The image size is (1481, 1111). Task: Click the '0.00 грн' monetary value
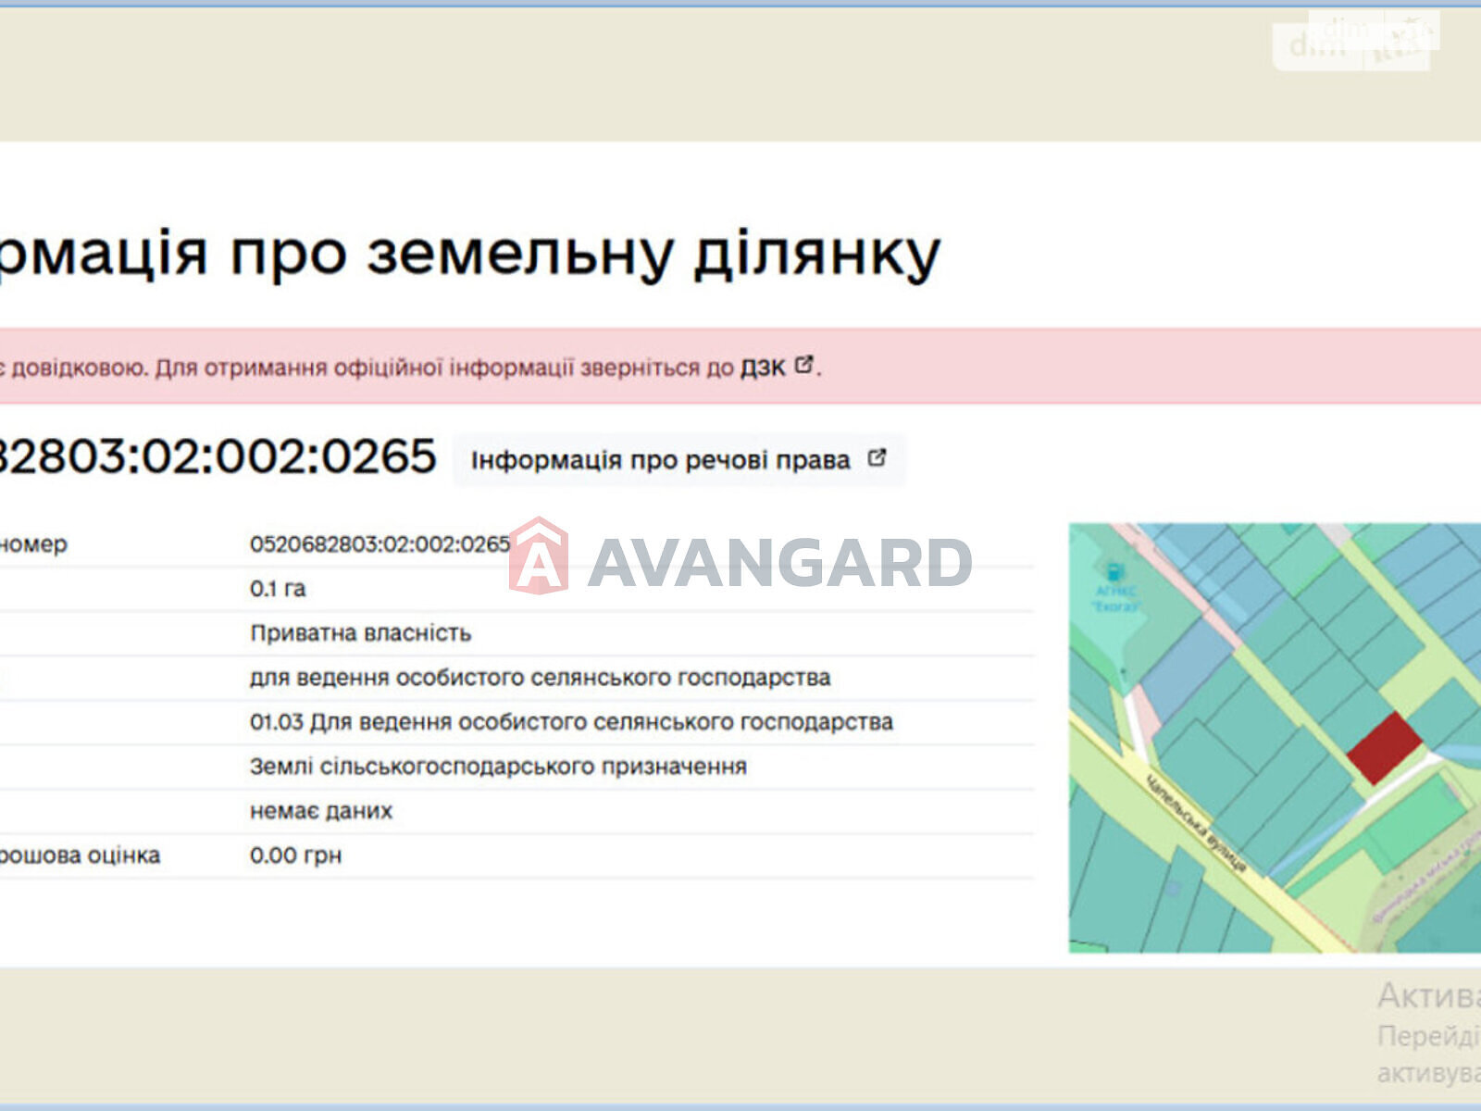click(293, 855)
